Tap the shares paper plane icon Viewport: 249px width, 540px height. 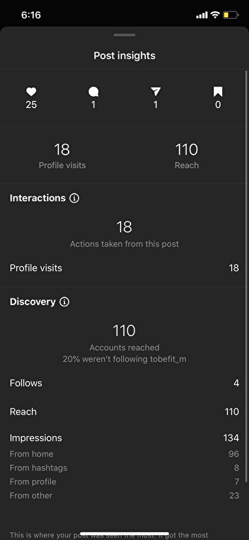pos(155,92)
